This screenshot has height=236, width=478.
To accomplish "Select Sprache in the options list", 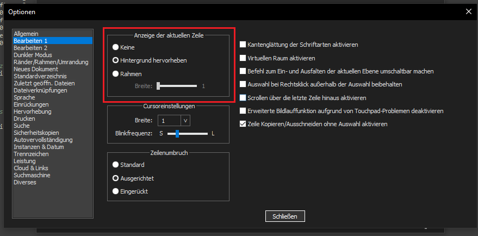I will (53, 97).
